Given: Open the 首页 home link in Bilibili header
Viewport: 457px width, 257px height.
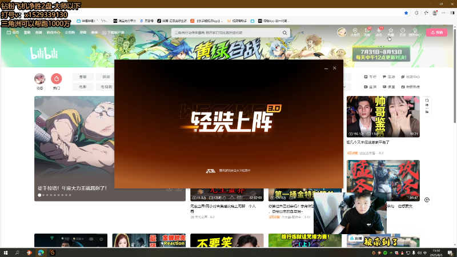Looking at the screenshot, I should tap(13, 33).
